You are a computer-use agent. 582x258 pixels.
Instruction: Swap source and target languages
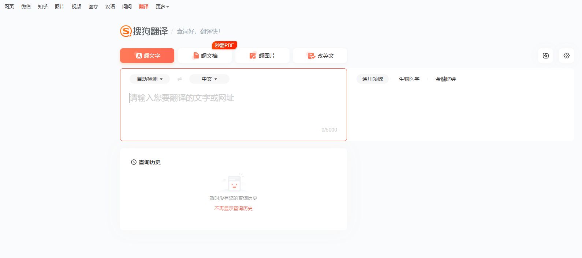click(x=179, y=79)
